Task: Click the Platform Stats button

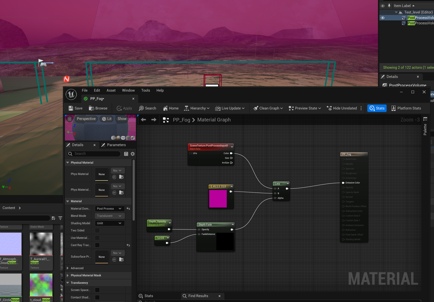Action: click(x=406, y=108)
